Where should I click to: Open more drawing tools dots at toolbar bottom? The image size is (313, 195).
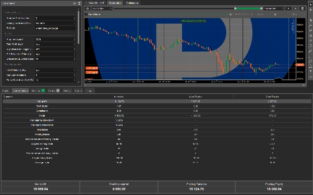point(310,77)
